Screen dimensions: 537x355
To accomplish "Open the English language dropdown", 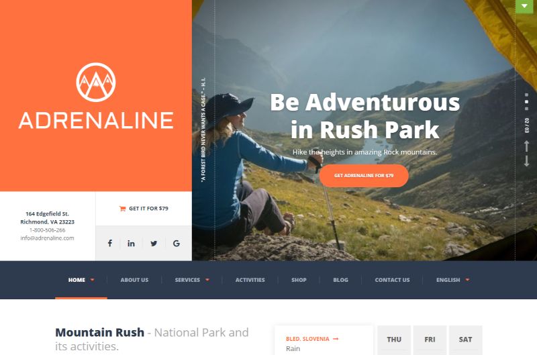I will point(452,280).
